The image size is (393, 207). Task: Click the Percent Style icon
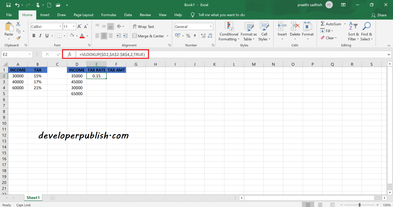click(188, 36)
